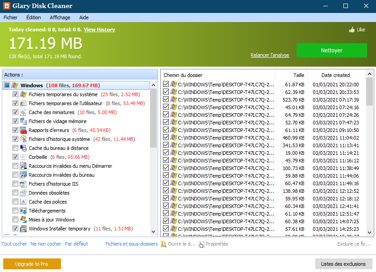Collapse the Windows category tree node
376x272 pixels.
[x=7, y=85]
